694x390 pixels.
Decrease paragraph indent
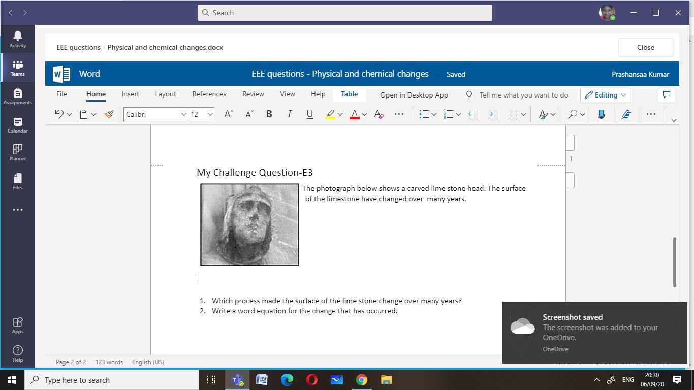[x=473, y=114]
